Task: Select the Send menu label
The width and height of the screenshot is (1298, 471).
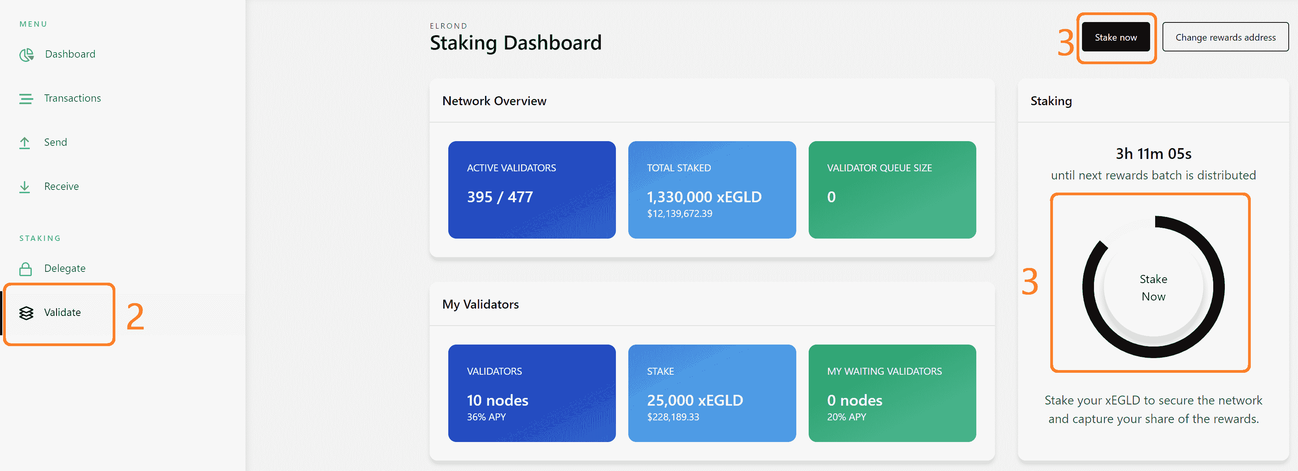Action: pyautogui.click(x=55, y=142)
